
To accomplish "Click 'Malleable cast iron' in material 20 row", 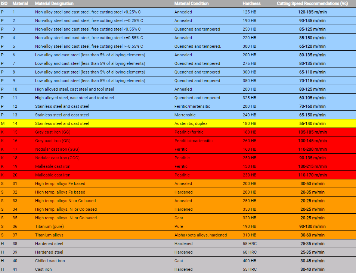I will (x=53, y=175).
